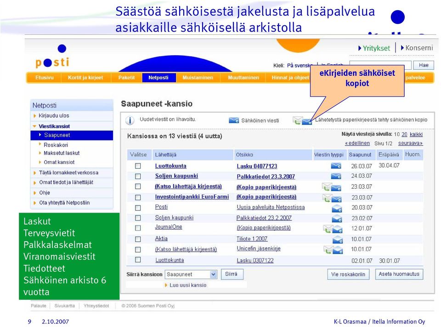Select checkbox in Investointipankki EuroFarmi row
This screenshot has width=441, height=327.
click(x=138, y=197)
